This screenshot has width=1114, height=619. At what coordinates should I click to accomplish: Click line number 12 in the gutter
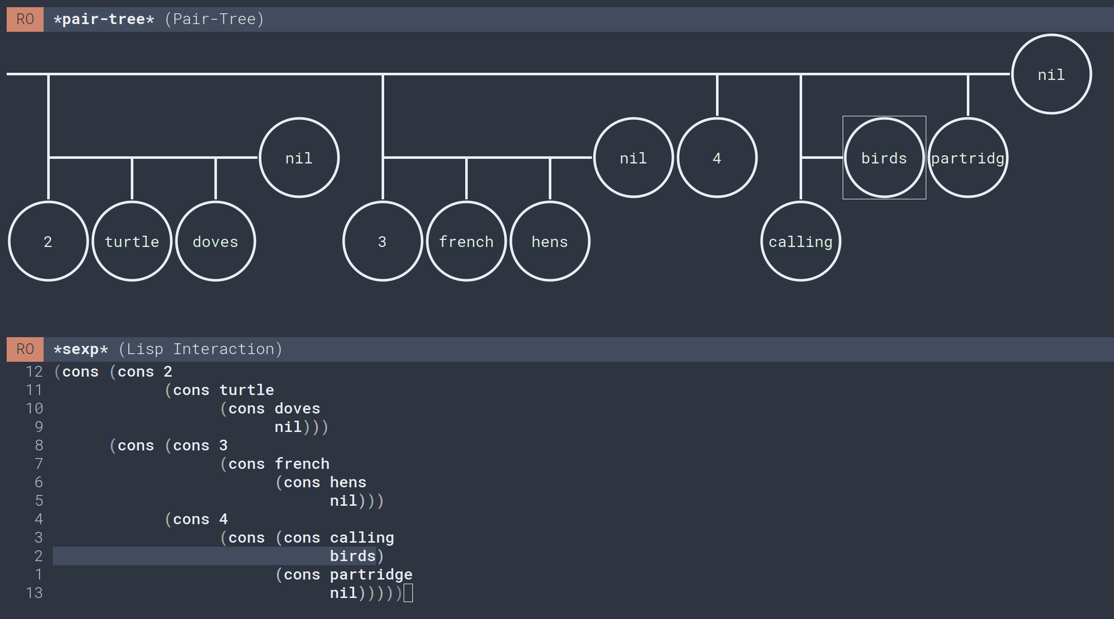tap(34, 372)
